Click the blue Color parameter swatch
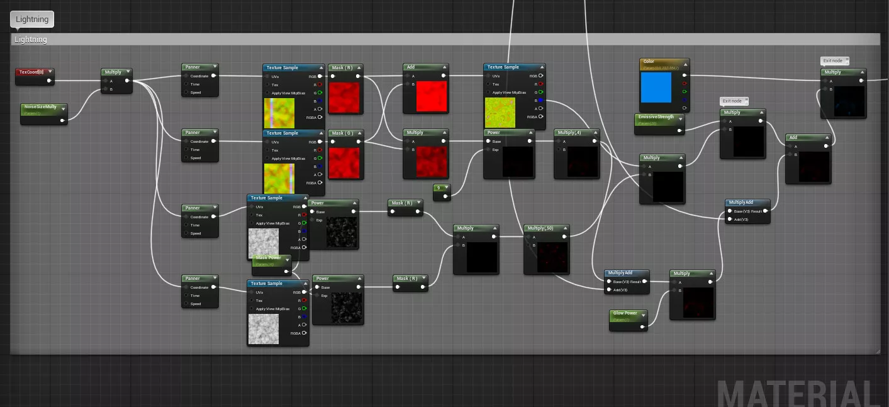The image size is (889, 407). [656, 87]
